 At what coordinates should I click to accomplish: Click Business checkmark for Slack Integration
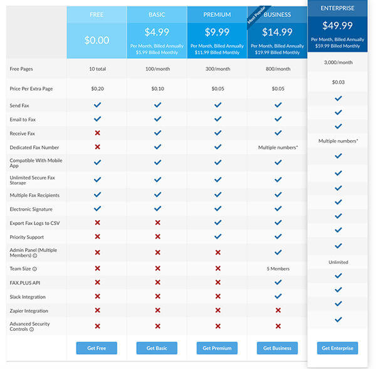coord(278,296)
